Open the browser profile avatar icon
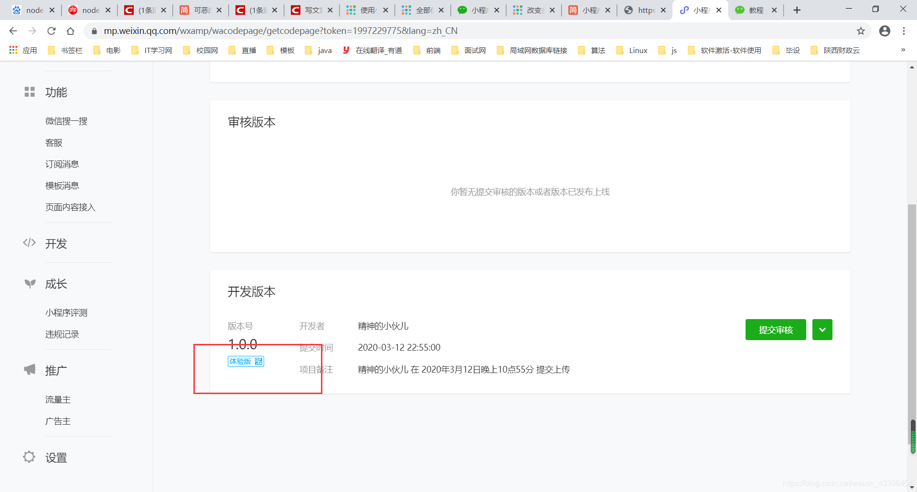Viewport: 917px width, 492px height. 885,31
